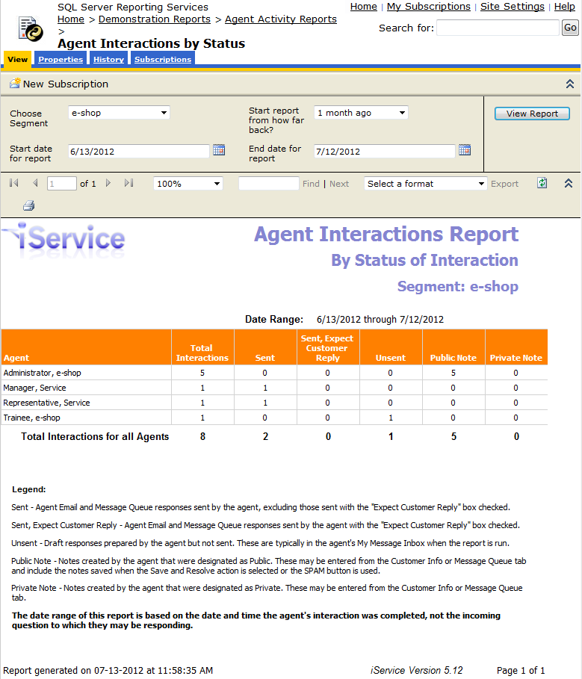The width and height of the screenshot is (582, 679).
Task: Focus the find text input box
Action: tap(268, 184)
